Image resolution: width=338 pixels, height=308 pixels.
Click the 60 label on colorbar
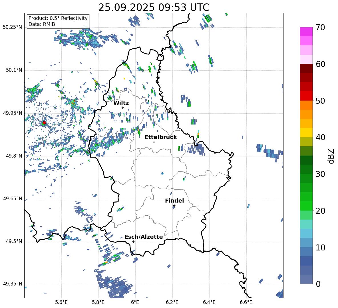coord(320,64)
